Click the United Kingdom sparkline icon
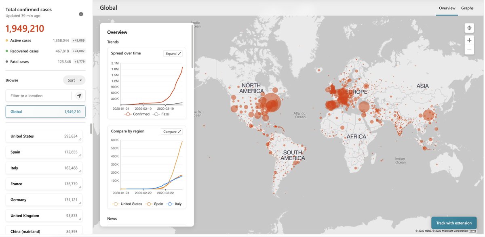The image size is (485, 237). point(81,219)
